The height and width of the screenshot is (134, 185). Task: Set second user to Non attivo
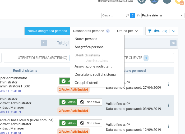coord(90,102)
